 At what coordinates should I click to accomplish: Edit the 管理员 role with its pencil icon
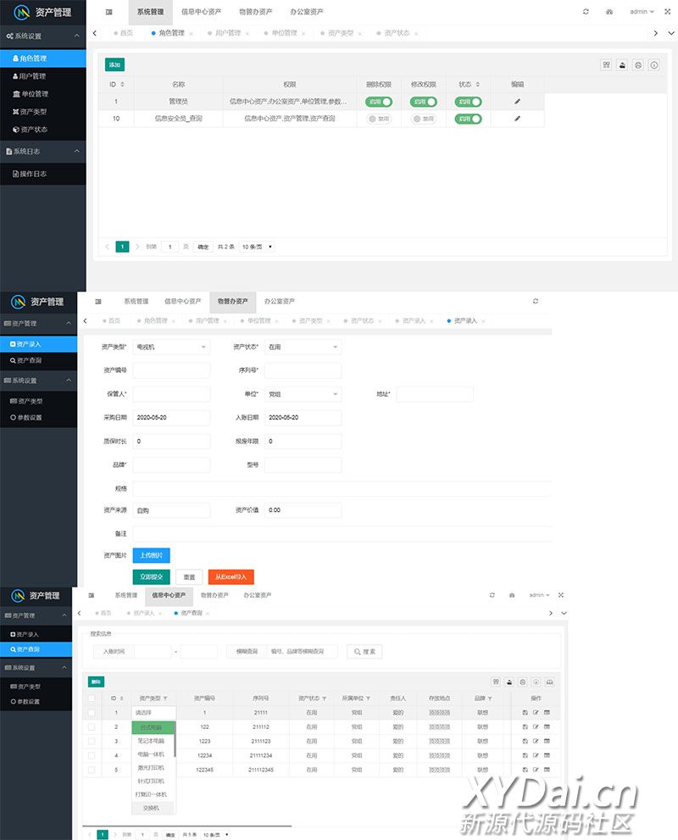coord(517,101)
